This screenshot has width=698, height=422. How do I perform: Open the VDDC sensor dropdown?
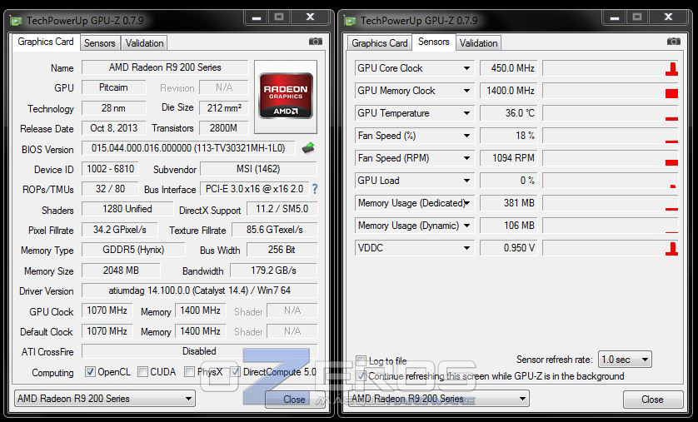tap(466, 248)
